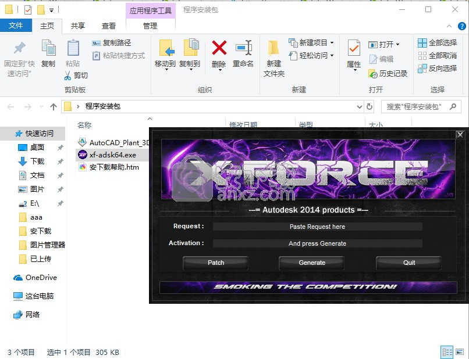The height and width of the screenshot is (359, 469).
Task: Open the Explorer help question mark
Action: click(x=461, y=26)
